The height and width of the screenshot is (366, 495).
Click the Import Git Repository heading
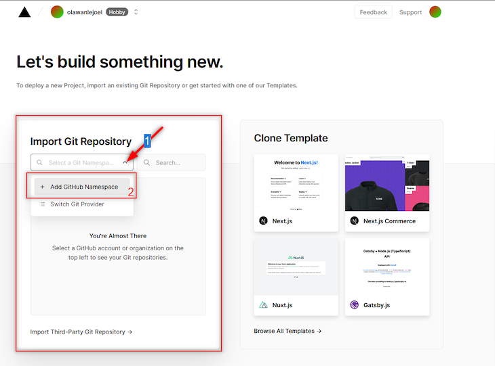(81, 141)
